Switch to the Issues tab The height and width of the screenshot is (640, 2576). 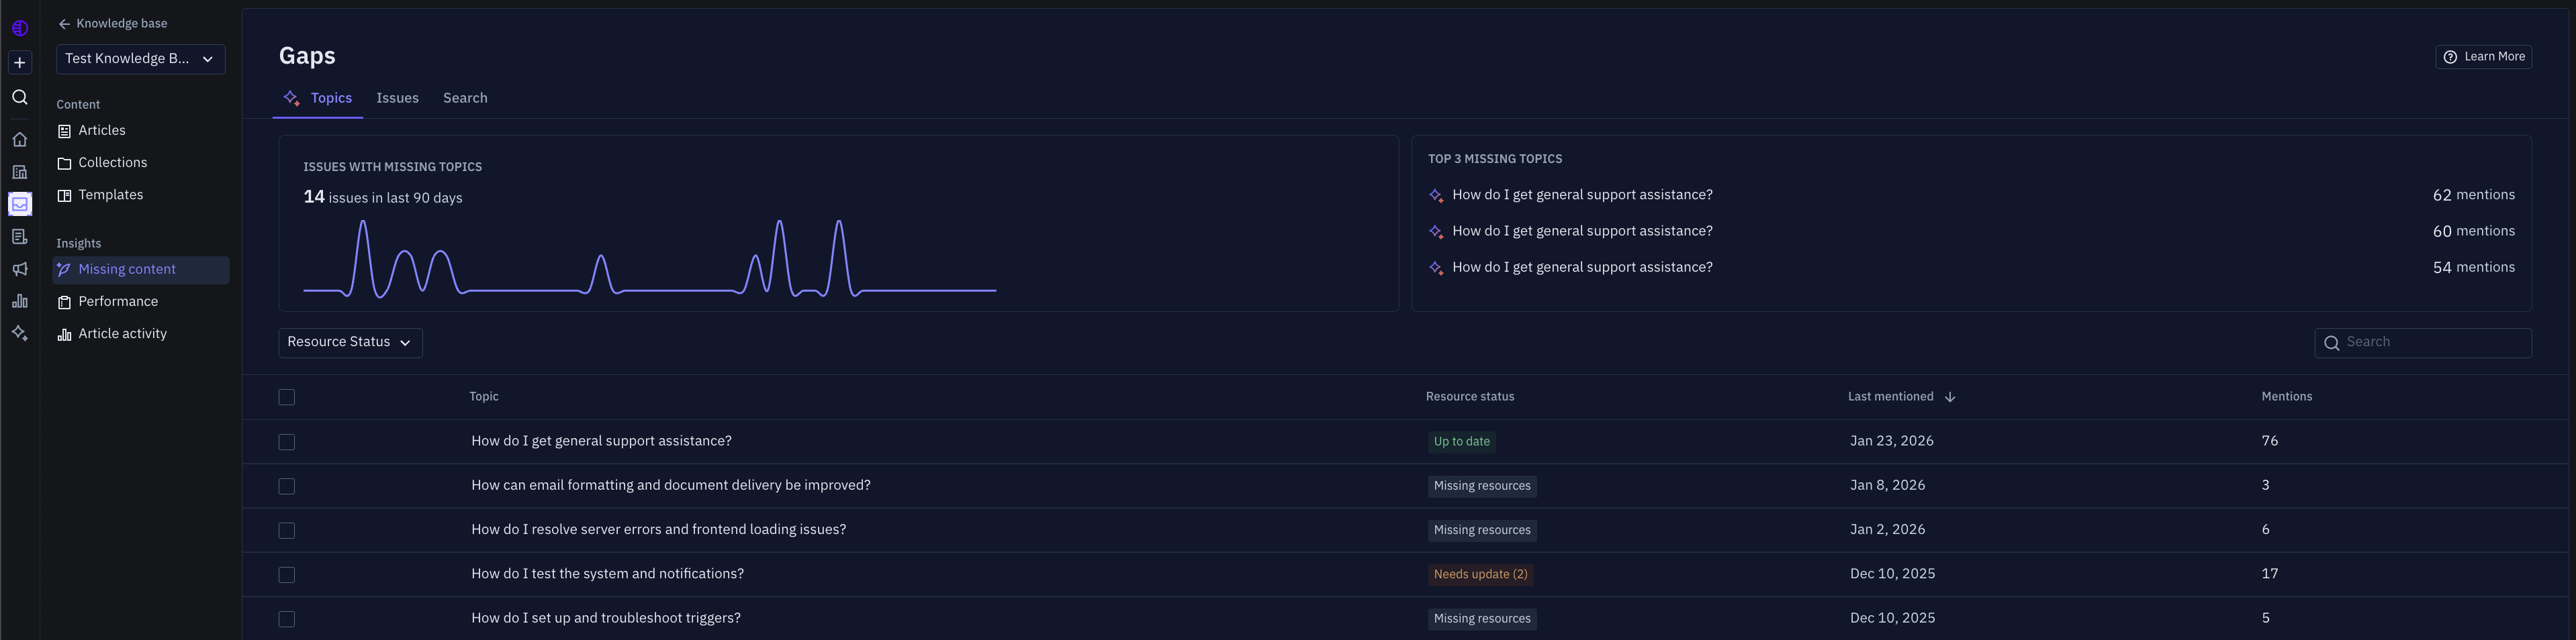point(397,98)
